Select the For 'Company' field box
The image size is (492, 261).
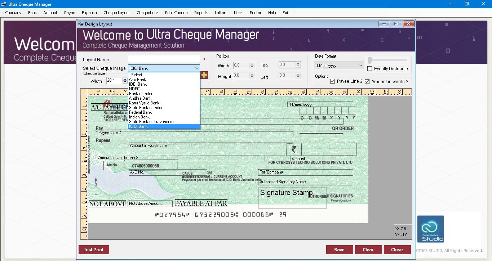[x=306, y=172]
